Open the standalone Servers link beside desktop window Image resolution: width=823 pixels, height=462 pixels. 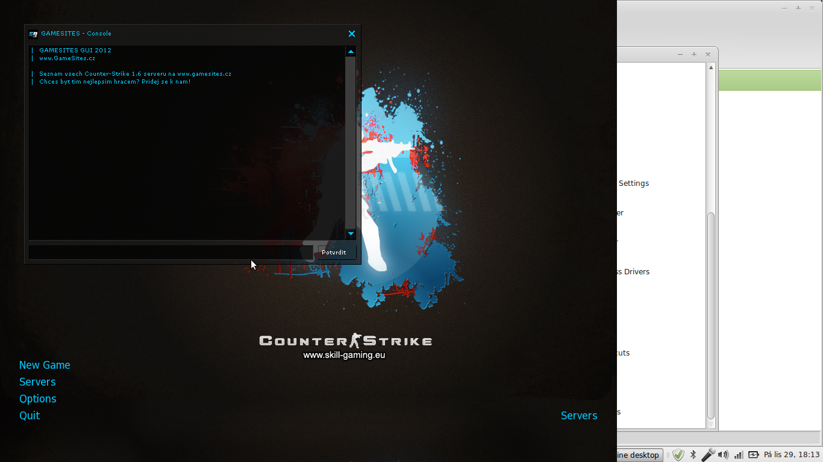coord(579,416)
